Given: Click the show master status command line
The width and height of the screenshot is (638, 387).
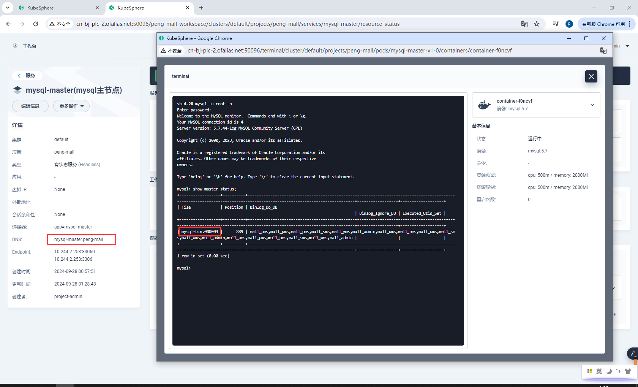Looking at the screenshot, I should coord(207,189).
